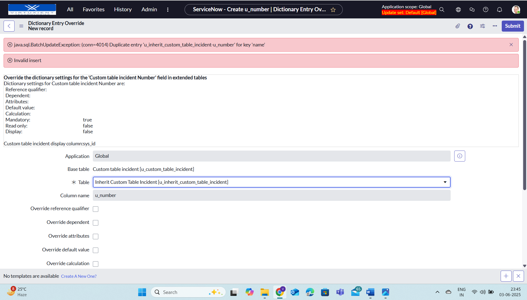Screen dimensions: 527x300
Task: Open more options ellipsis in form header
Action: (x=495, y=26)
